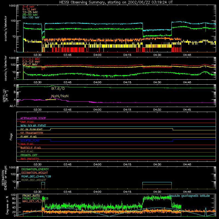Select the cyan 50-100 keV legend label
The image size is (219, 219).
[31, 17]
